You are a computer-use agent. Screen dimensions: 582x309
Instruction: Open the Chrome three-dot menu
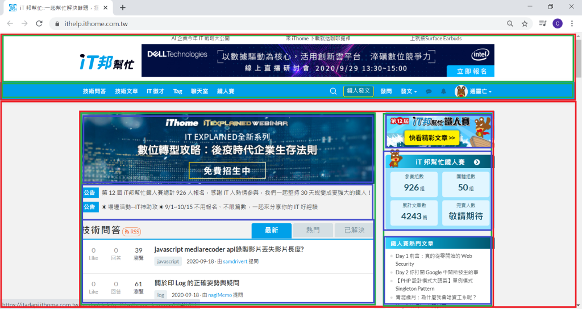(x=572, y=24)
